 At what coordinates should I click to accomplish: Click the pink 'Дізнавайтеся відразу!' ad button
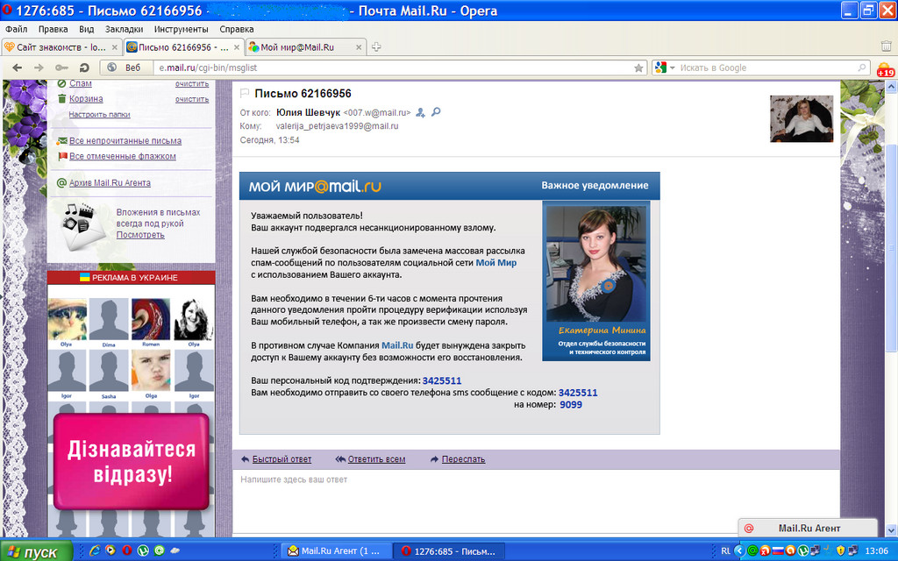(x=132, y=461)
